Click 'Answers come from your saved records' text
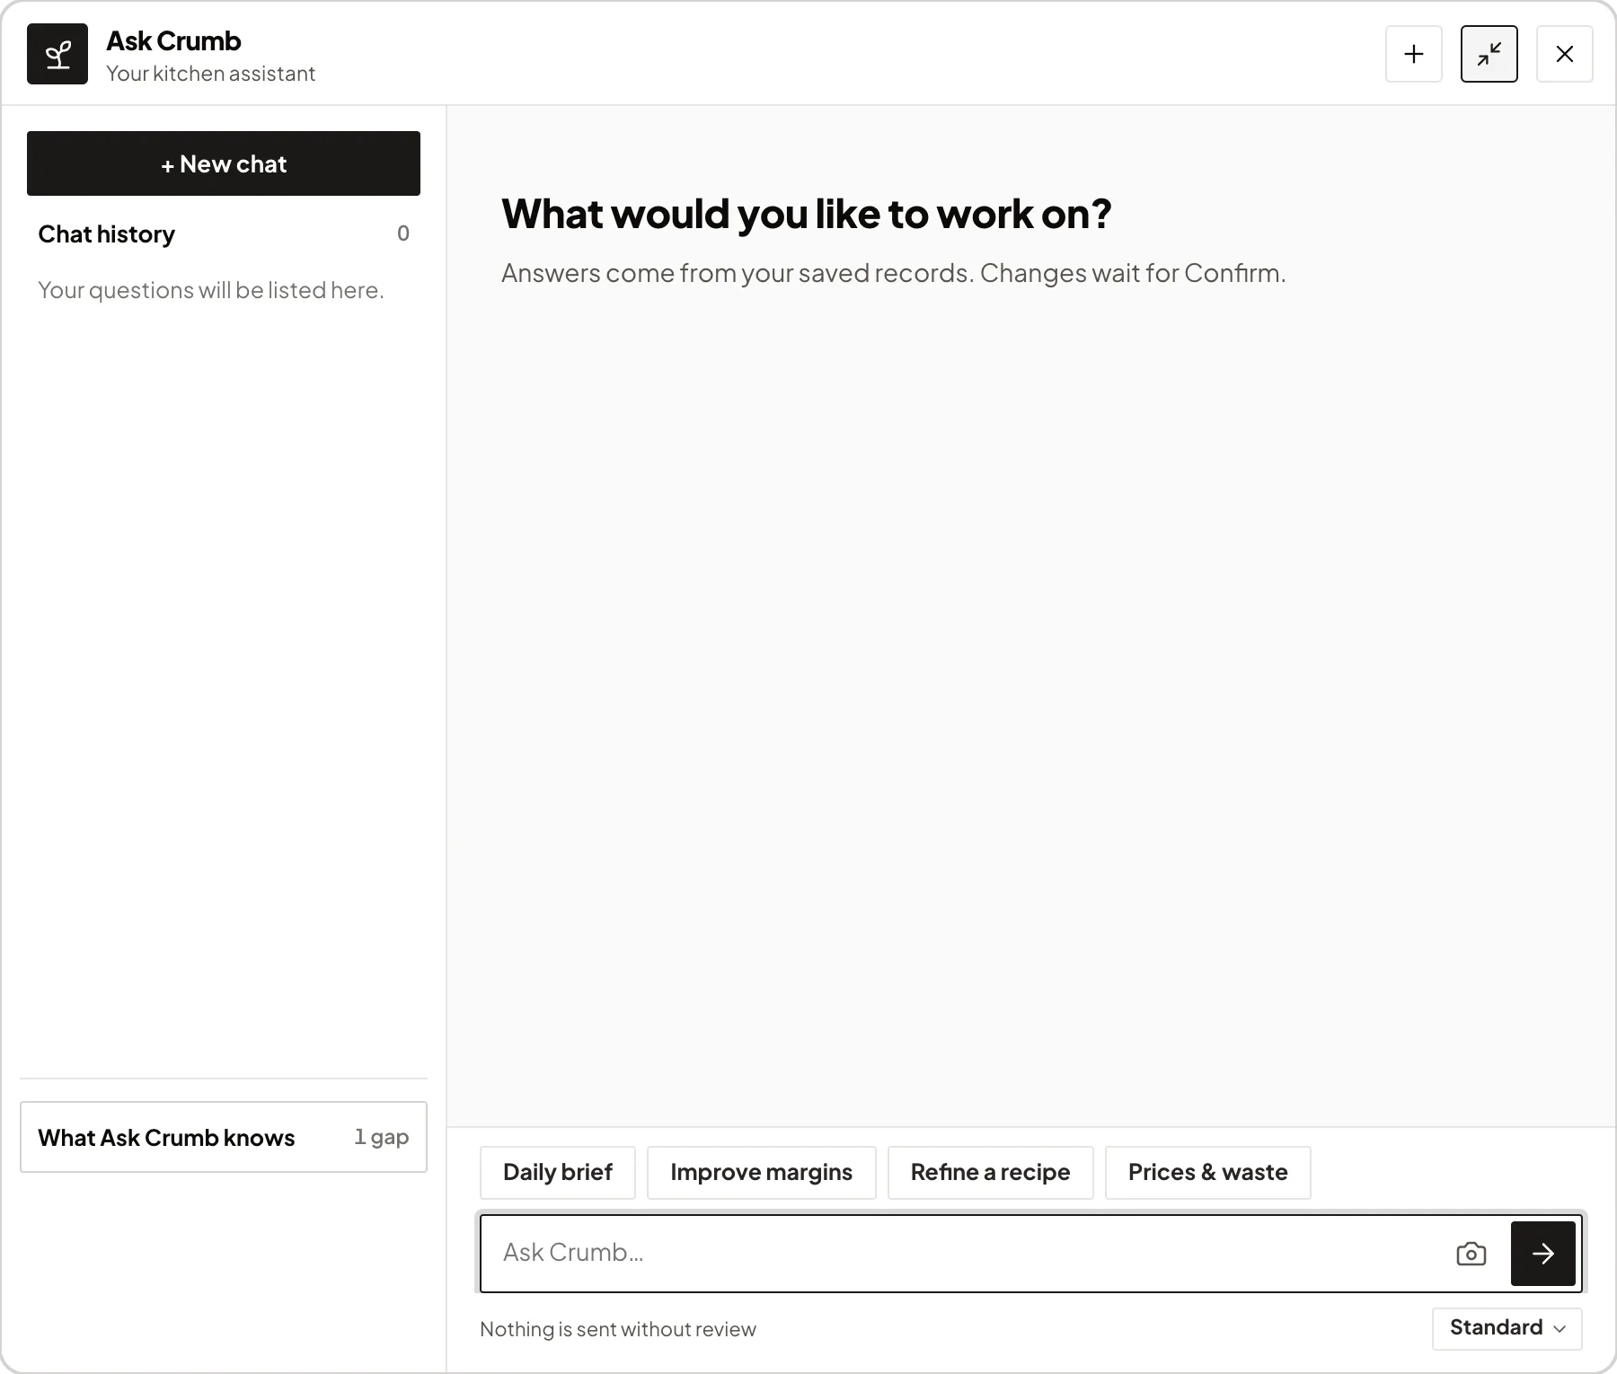This screenshot has width=1617, height=1374. 738,273
